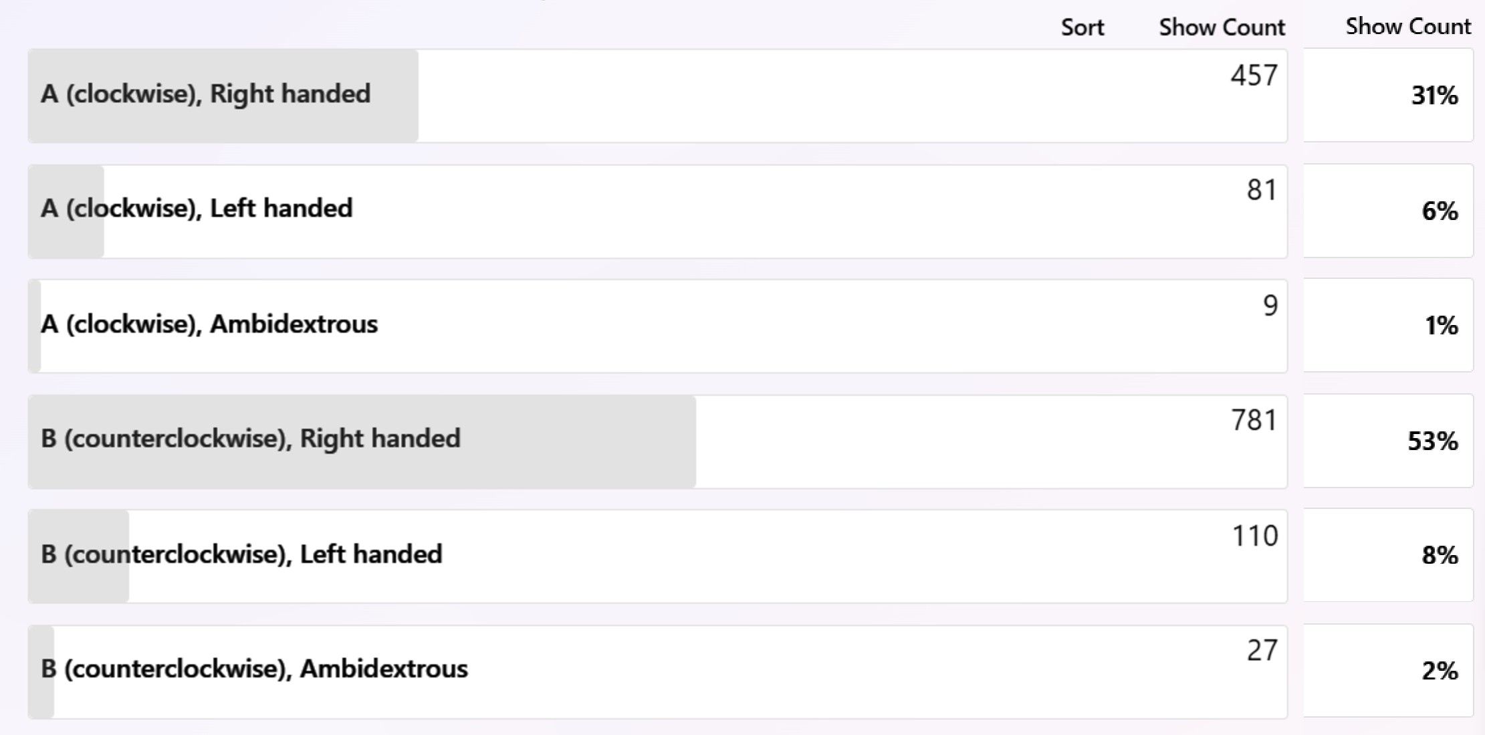Click the 457 vote count
This screenshot has height=735, width=1485.
[1254, 75]
